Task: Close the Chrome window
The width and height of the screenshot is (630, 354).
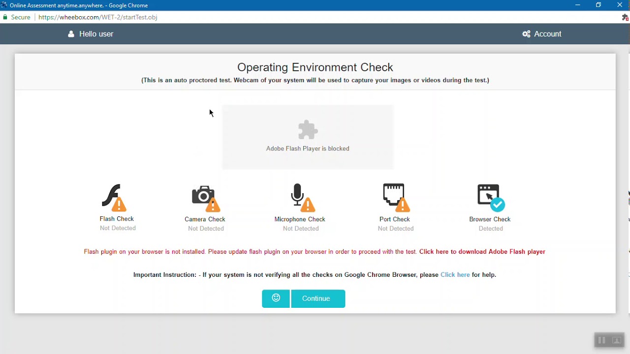Action: tap(620, 5)
